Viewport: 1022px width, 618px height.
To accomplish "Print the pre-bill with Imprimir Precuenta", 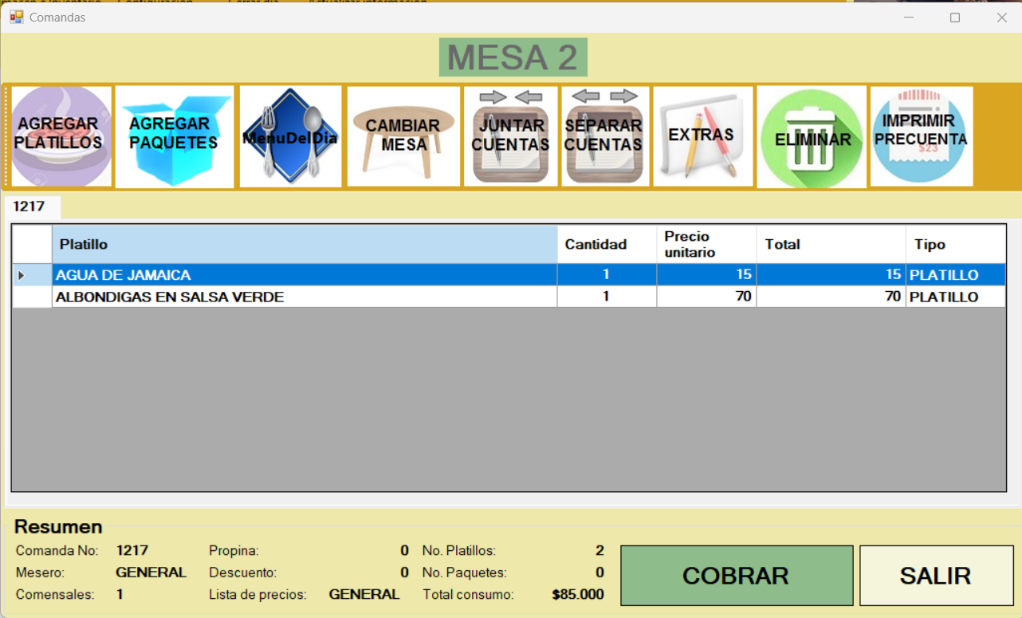I will pos(921,136).
